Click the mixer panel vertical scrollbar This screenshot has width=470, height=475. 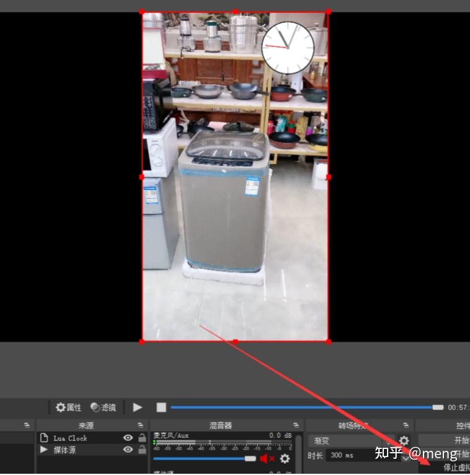tap(298, 454)
